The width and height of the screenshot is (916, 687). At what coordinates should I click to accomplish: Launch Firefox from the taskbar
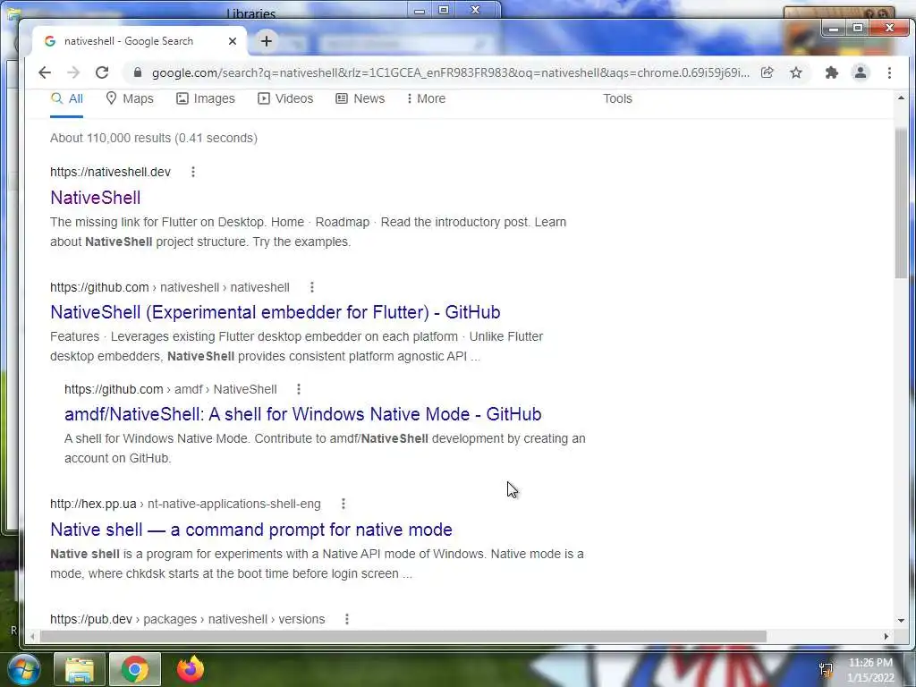pyautogui.click(x=191, y=669)
